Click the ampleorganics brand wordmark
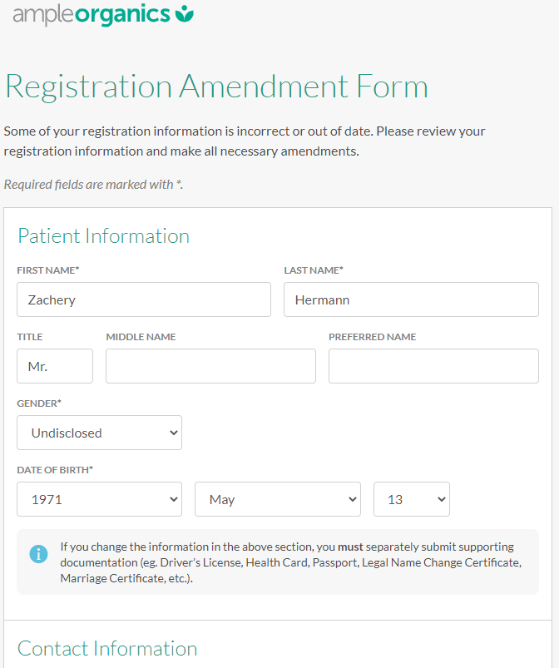The height and width of the screenshot is (668, 559). (x=92, y=14)
